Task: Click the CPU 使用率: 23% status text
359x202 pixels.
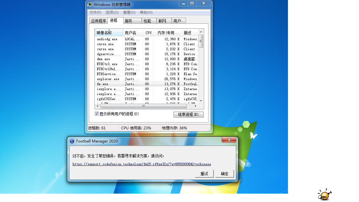Action: (136, 128)
